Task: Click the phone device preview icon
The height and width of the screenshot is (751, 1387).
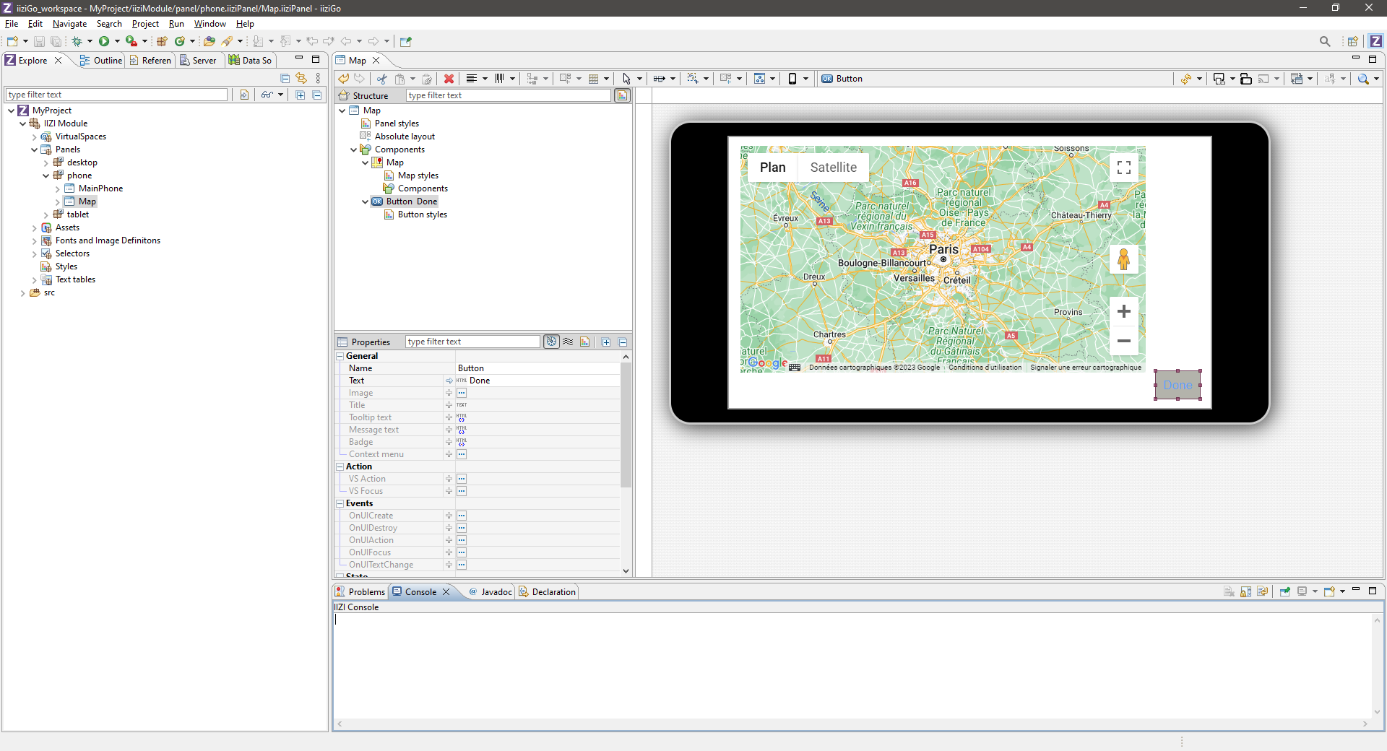Action: (792, 79)
